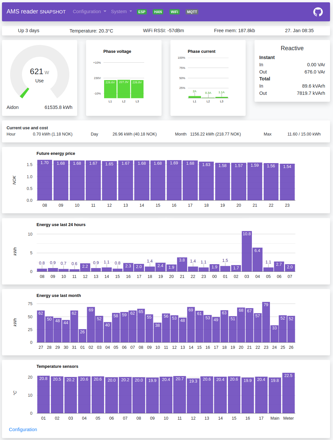333x440 pixels.
Task: Open the Configuration link at page bottom
Action: tap(23, 430)
